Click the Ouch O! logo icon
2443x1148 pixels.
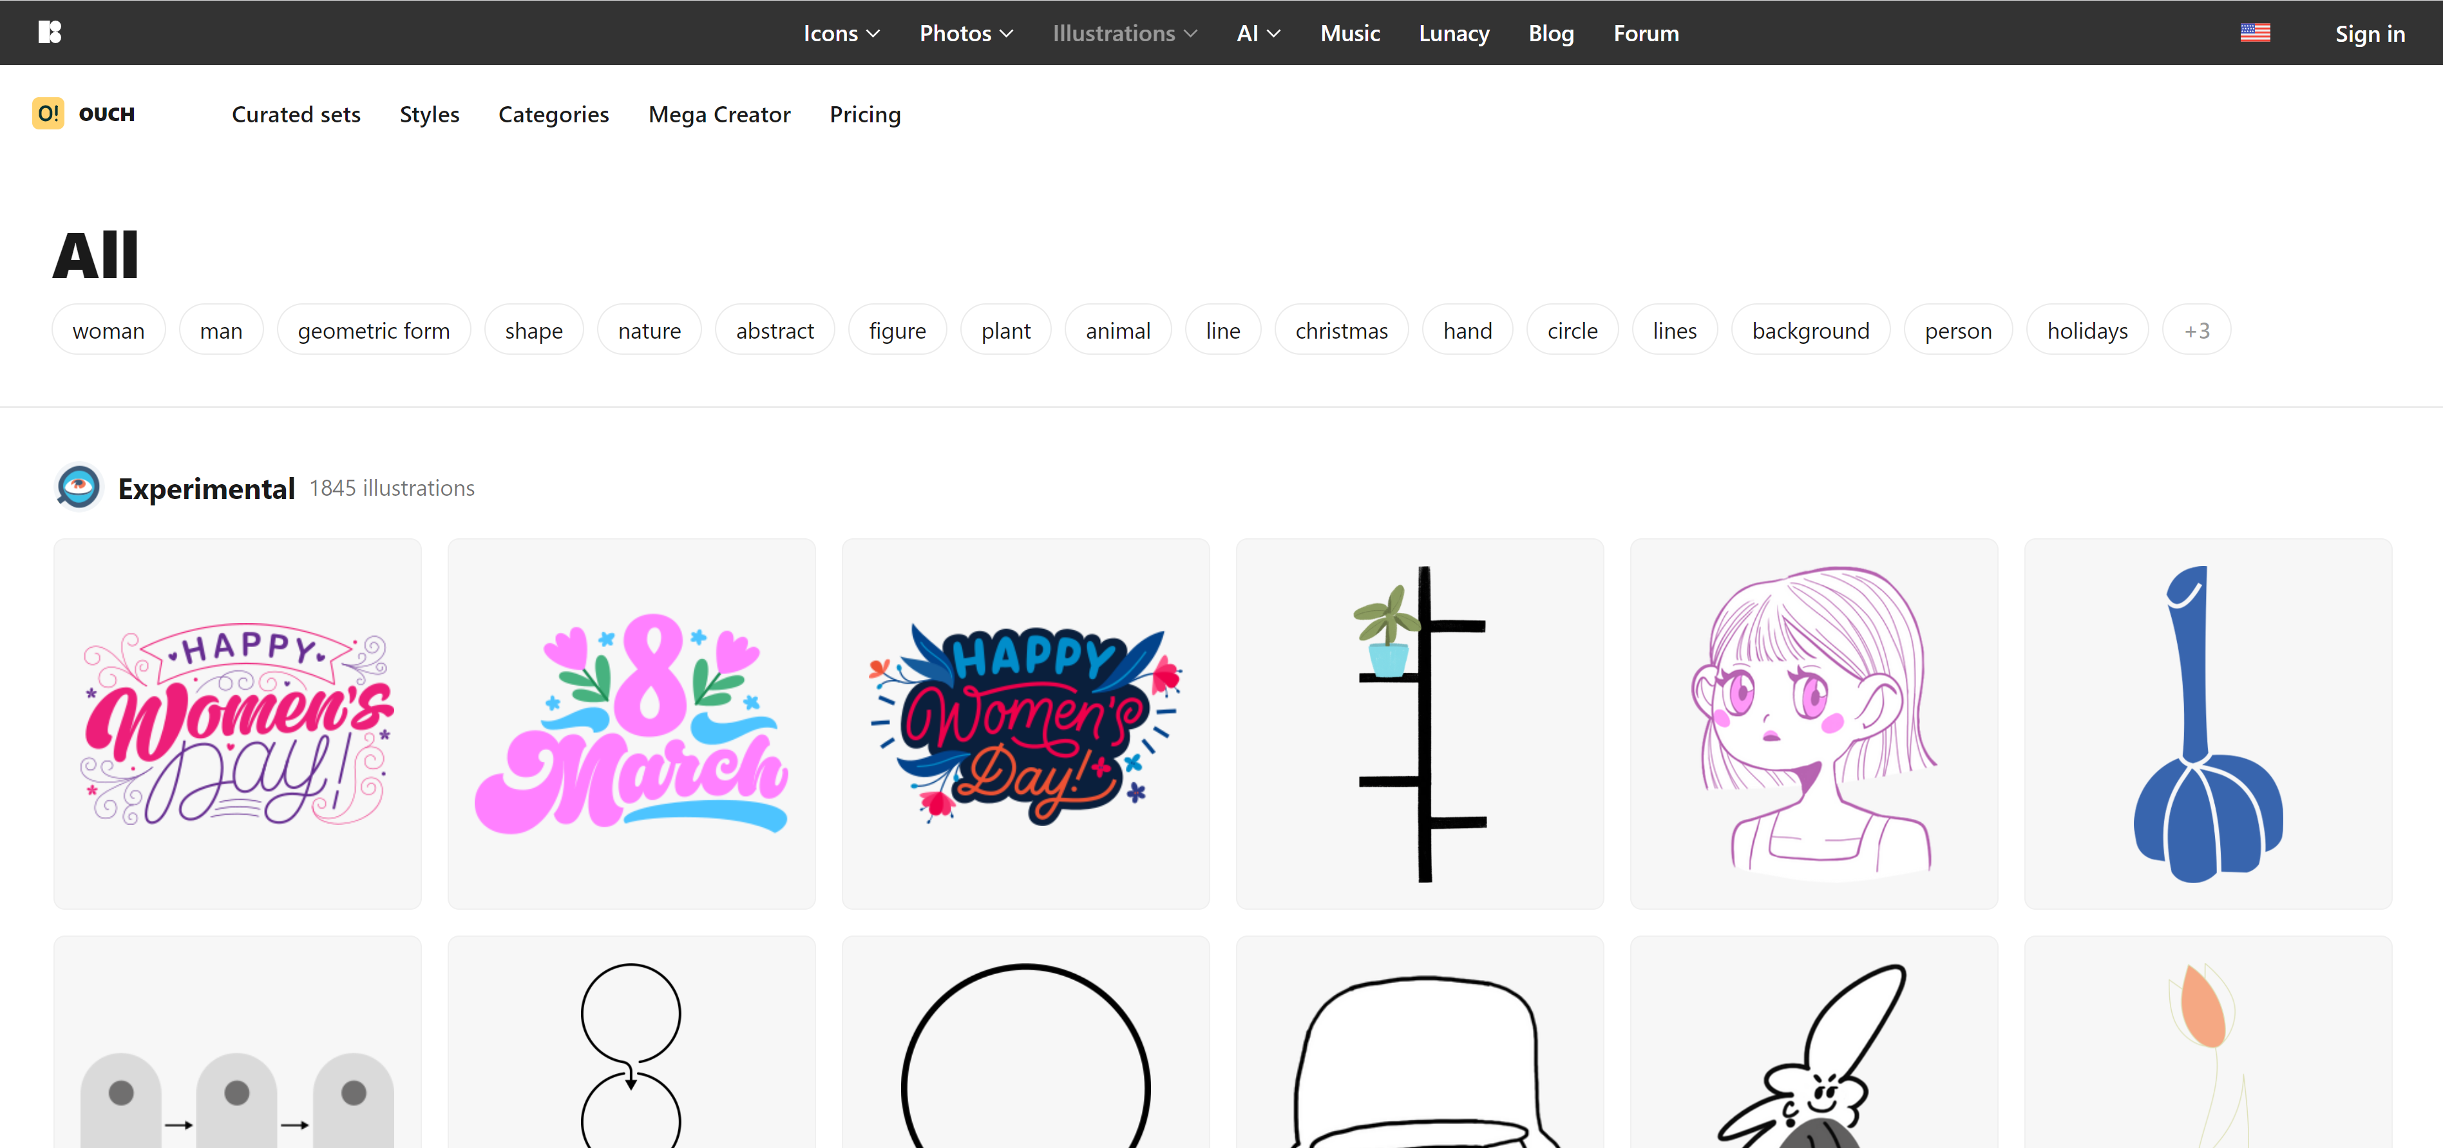coord(48,114)
